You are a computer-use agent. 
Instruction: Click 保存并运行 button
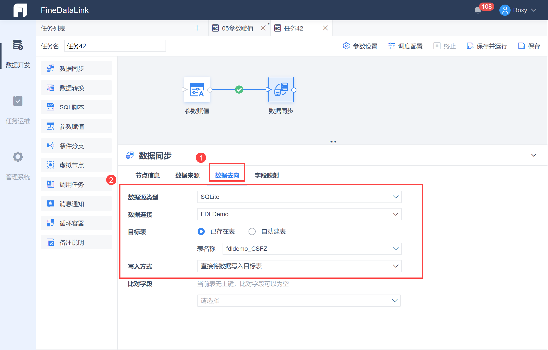(x=487, y=46)
